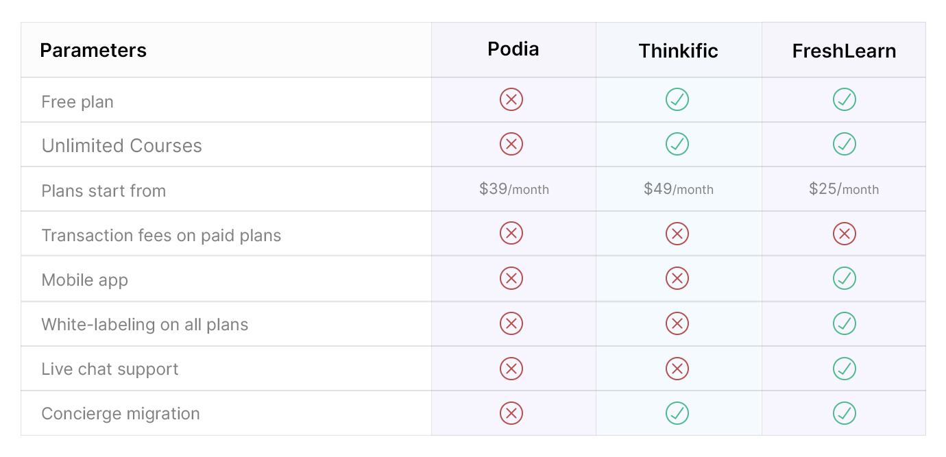Screen dimensions: 946x457
Task: Click Thinkific's red cross for Mobile app
Action: [677, 279]
